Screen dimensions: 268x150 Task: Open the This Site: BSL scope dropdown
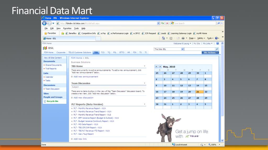click(182, 49)
